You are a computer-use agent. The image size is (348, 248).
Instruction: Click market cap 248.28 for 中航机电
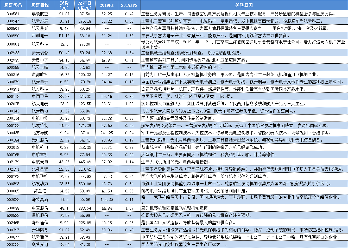coord(85,147)
